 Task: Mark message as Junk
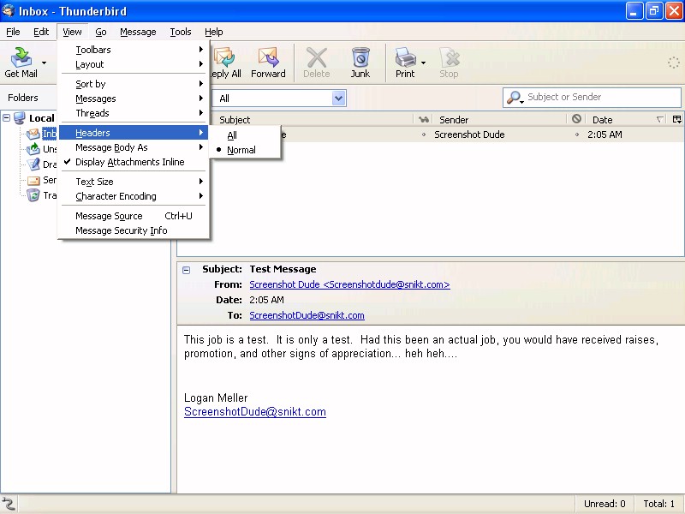pos(360,63)
